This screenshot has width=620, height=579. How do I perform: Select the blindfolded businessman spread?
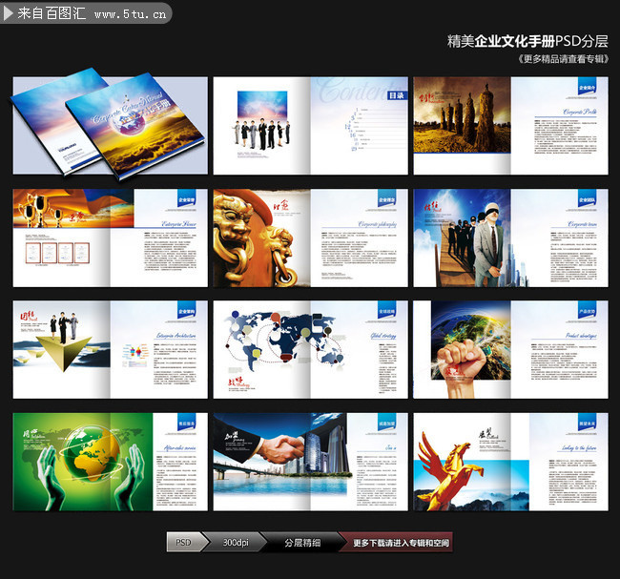point(511,238)
